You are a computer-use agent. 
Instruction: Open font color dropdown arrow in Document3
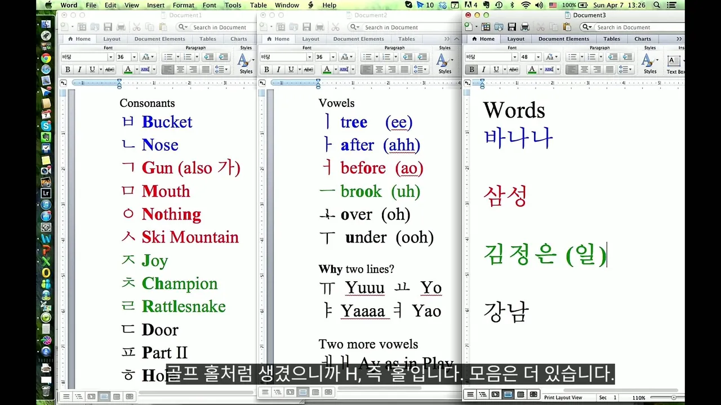[541, 69]
